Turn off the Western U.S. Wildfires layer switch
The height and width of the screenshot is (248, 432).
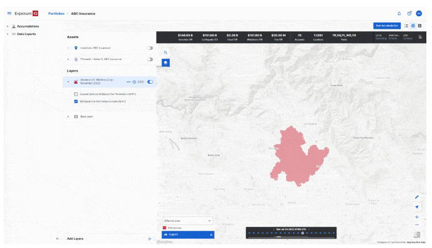[150, 82]
